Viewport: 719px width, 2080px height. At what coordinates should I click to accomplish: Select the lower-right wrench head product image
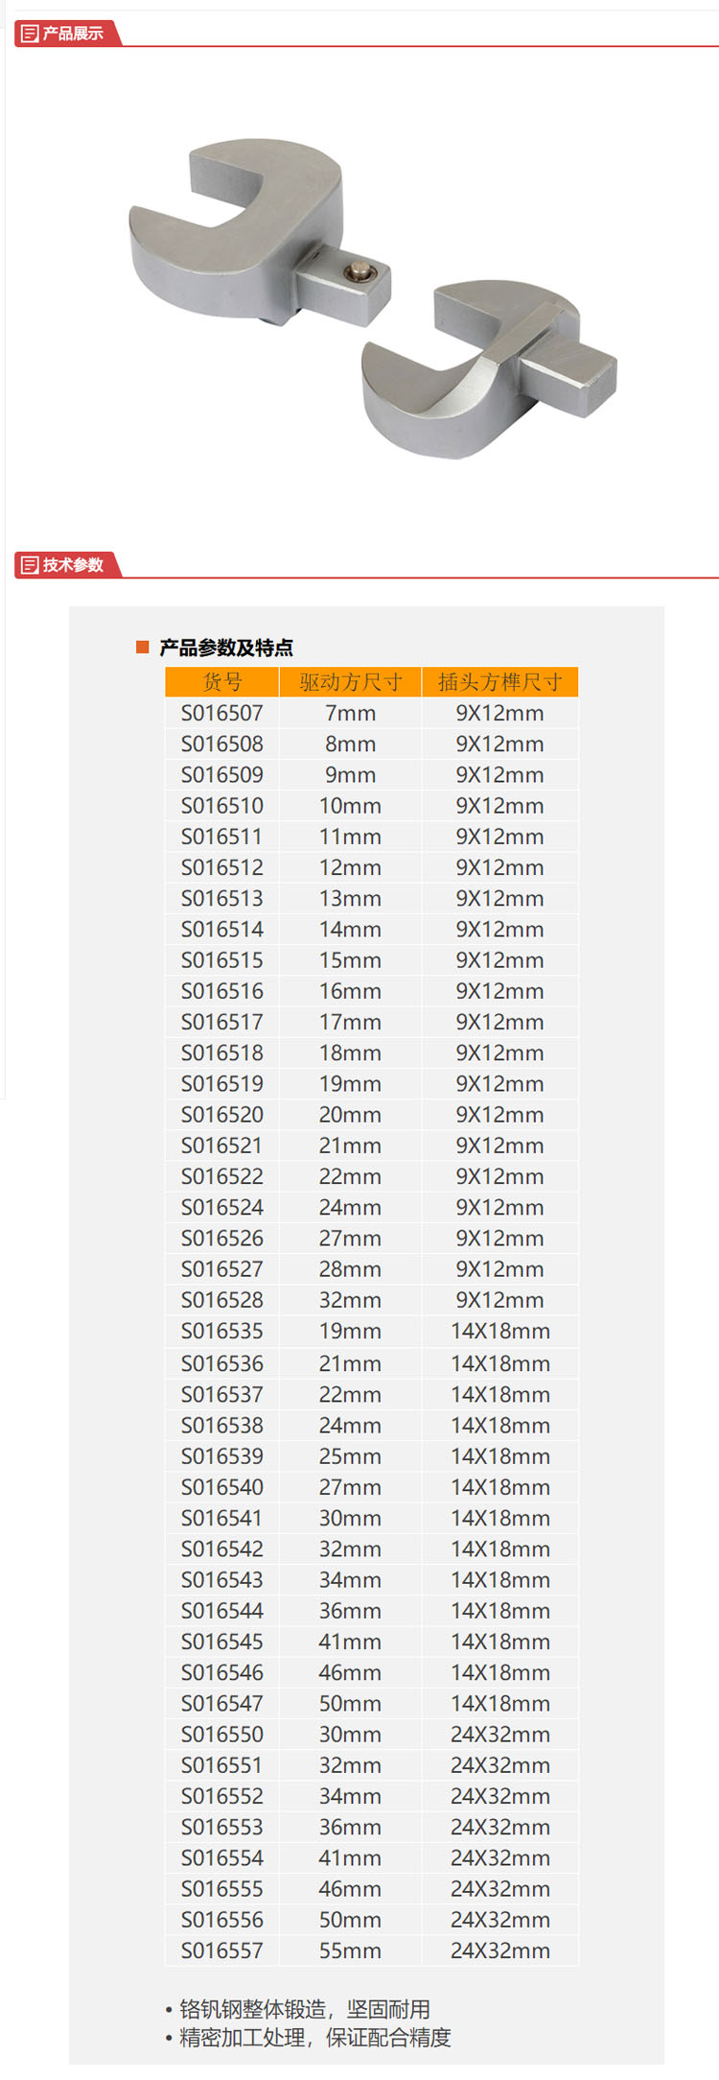[x=489, y=369]
